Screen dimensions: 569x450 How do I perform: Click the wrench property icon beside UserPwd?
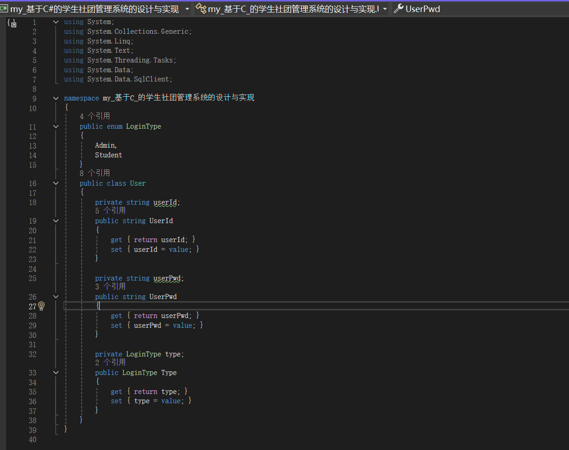[x=398, y=8]
